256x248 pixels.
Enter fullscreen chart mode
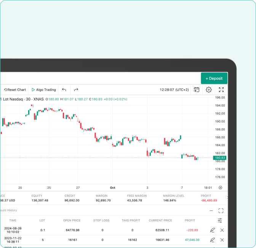pos(221,90)
